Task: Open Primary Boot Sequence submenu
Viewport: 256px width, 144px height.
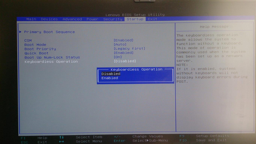Action: coord(49,32)
